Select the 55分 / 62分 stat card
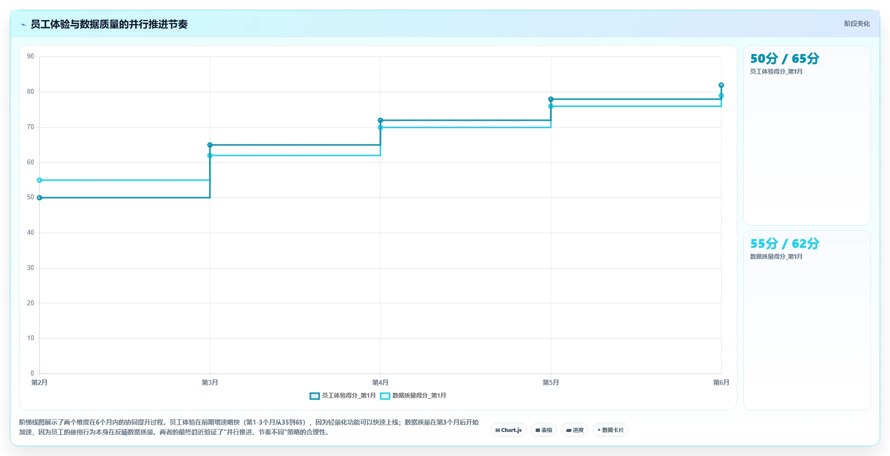This screenshot has width=890, height=456. coord(807,320)
